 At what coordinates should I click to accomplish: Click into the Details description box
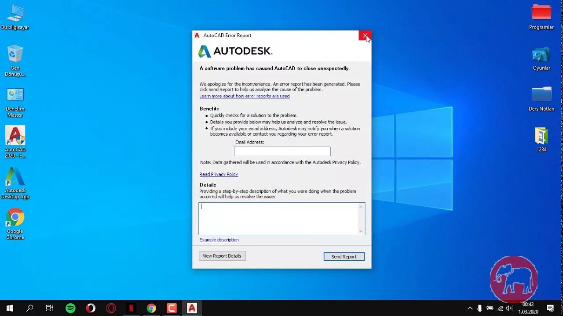click(x=278, y=219)
